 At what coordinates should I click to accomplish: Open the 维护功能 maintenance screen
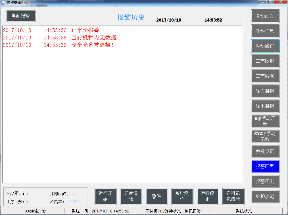265,197
